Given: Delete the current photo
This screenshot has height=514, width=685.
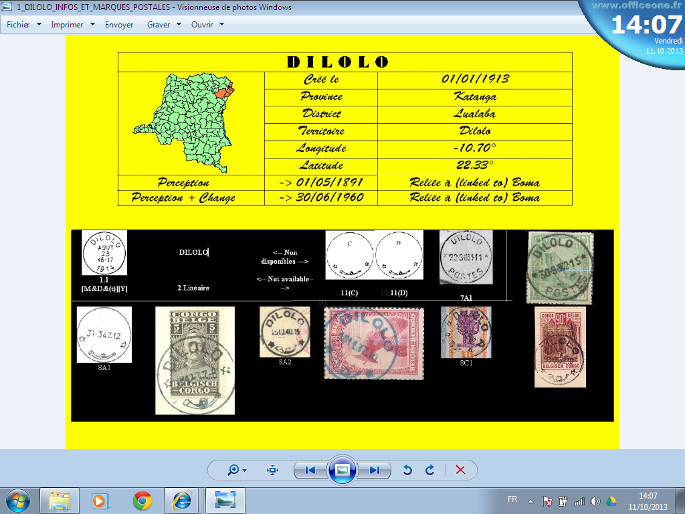Looking at the screenshot, I should [x=460, y=470].
